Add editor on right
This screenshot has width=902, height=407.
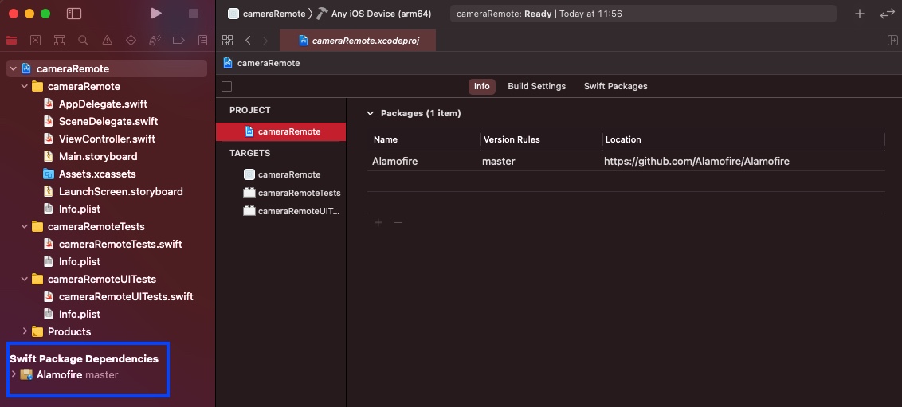892,41
